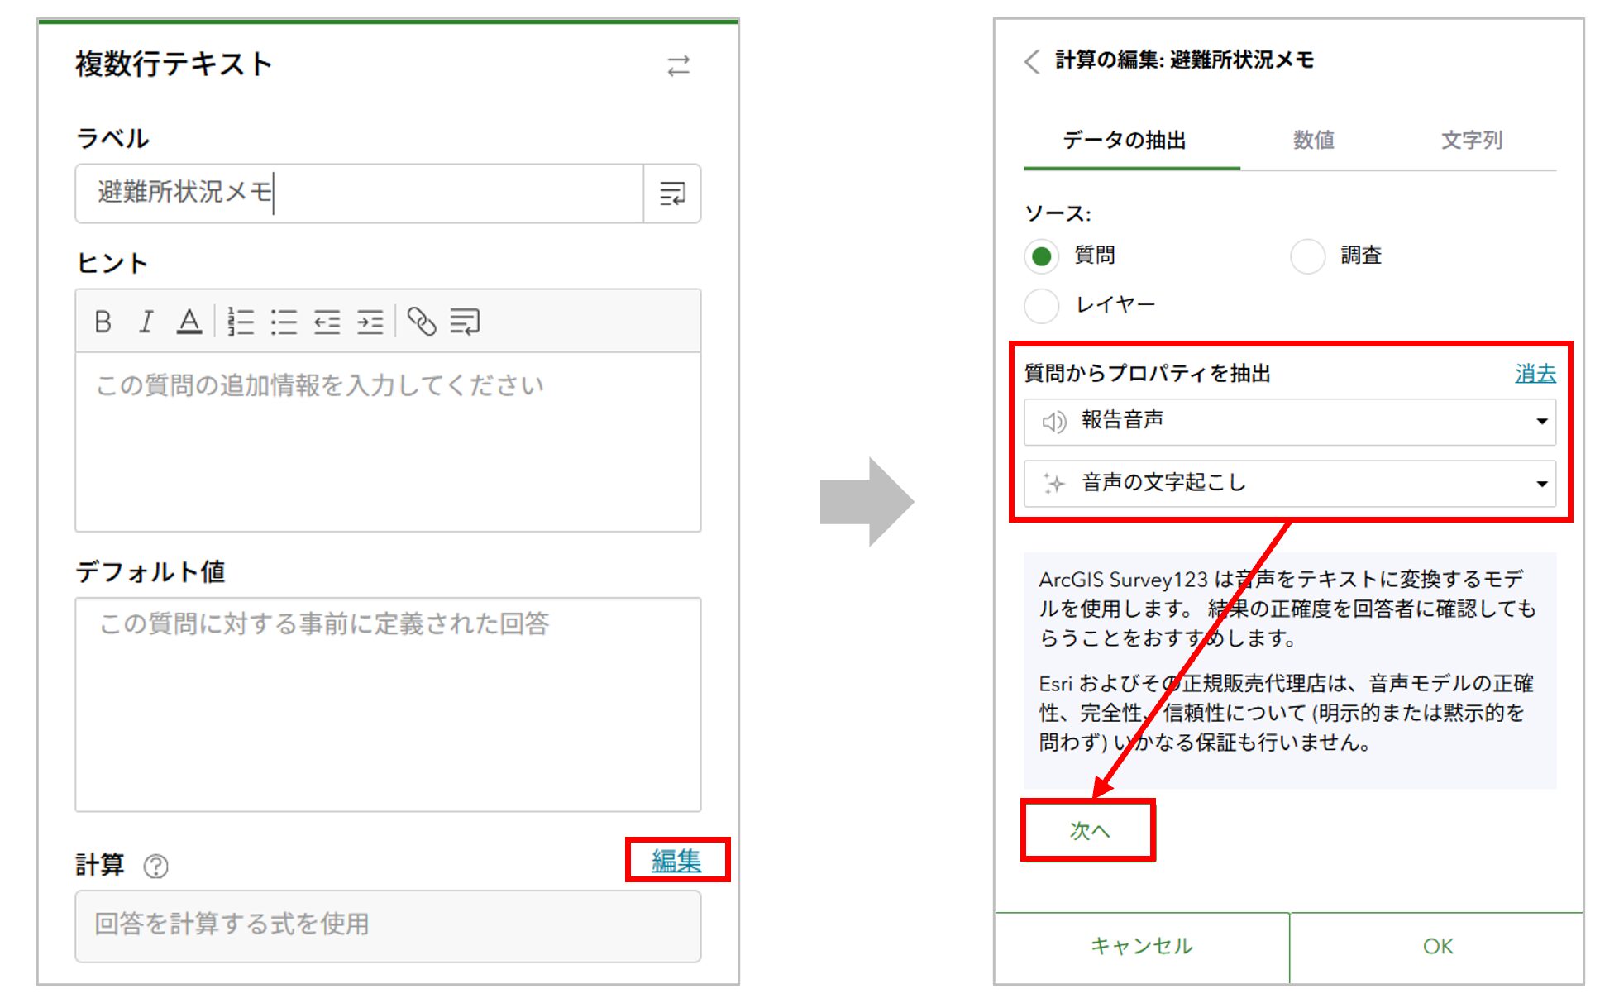Open the 音声の文字起こし property dropdown
The width and height of the screenshot is (1619, 1003).
pyautogui.click(x=1289, y=483)
